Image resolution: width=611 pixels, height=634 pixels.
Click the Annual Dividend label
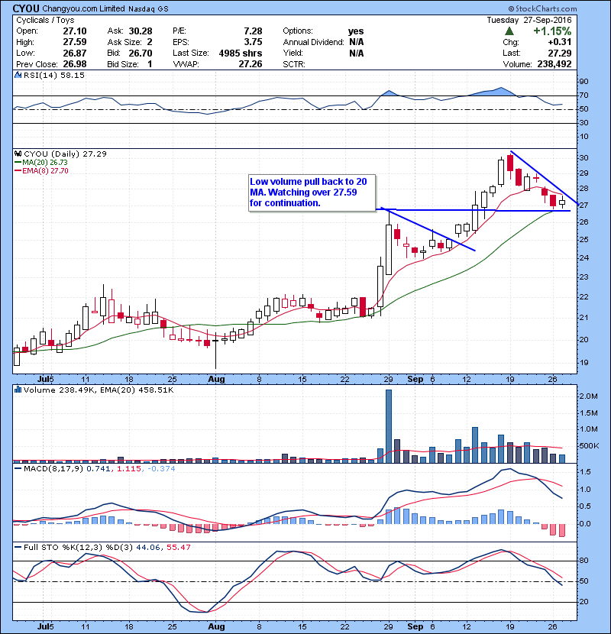[x=313, y=42]
